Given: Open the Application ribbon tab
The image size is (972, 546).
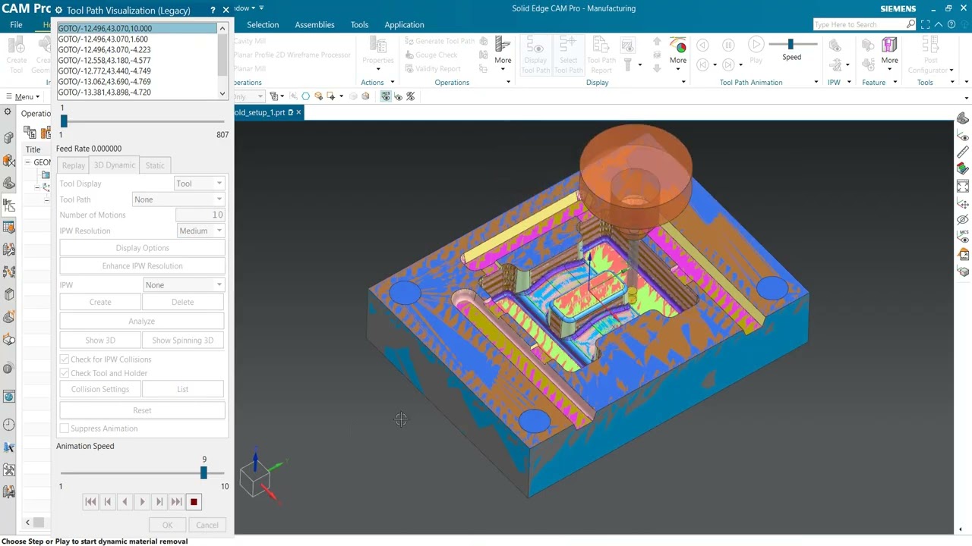Looking at the screenshot, I should [x=404, y=24].
